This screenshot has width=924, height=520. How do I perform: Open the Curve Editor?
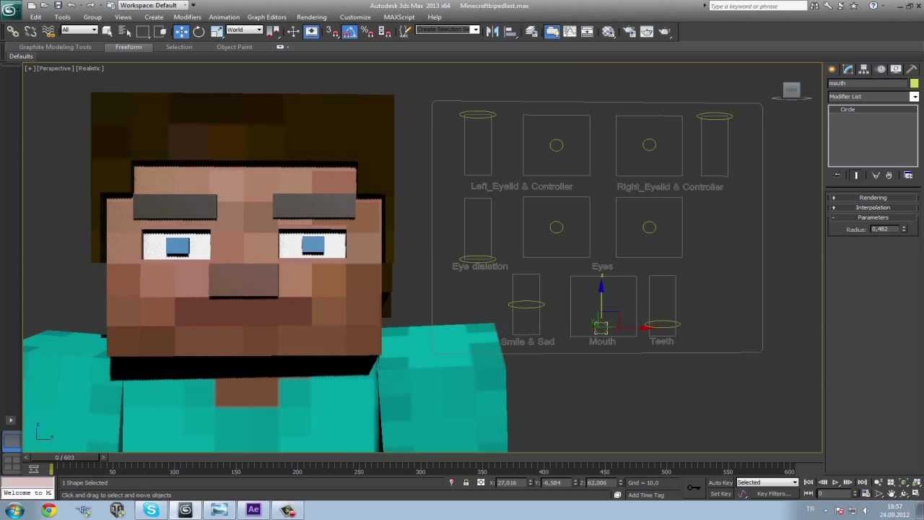(x=570, y=31)
